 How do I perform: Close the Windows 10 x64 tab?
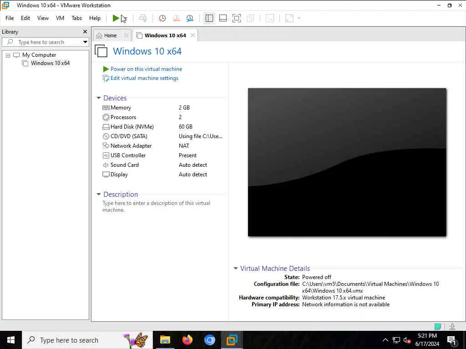point(192,35)
